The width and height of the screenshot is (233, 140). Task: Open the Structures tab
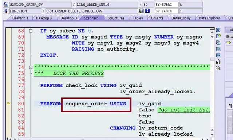pyautogui.click(x=116, y=18)
